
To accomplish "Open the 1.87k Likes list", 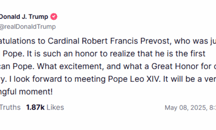I will (x=45, y=107).
